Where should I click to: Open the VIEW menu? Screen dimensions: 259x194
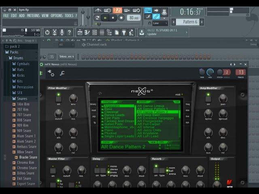(x=45, y=16)
